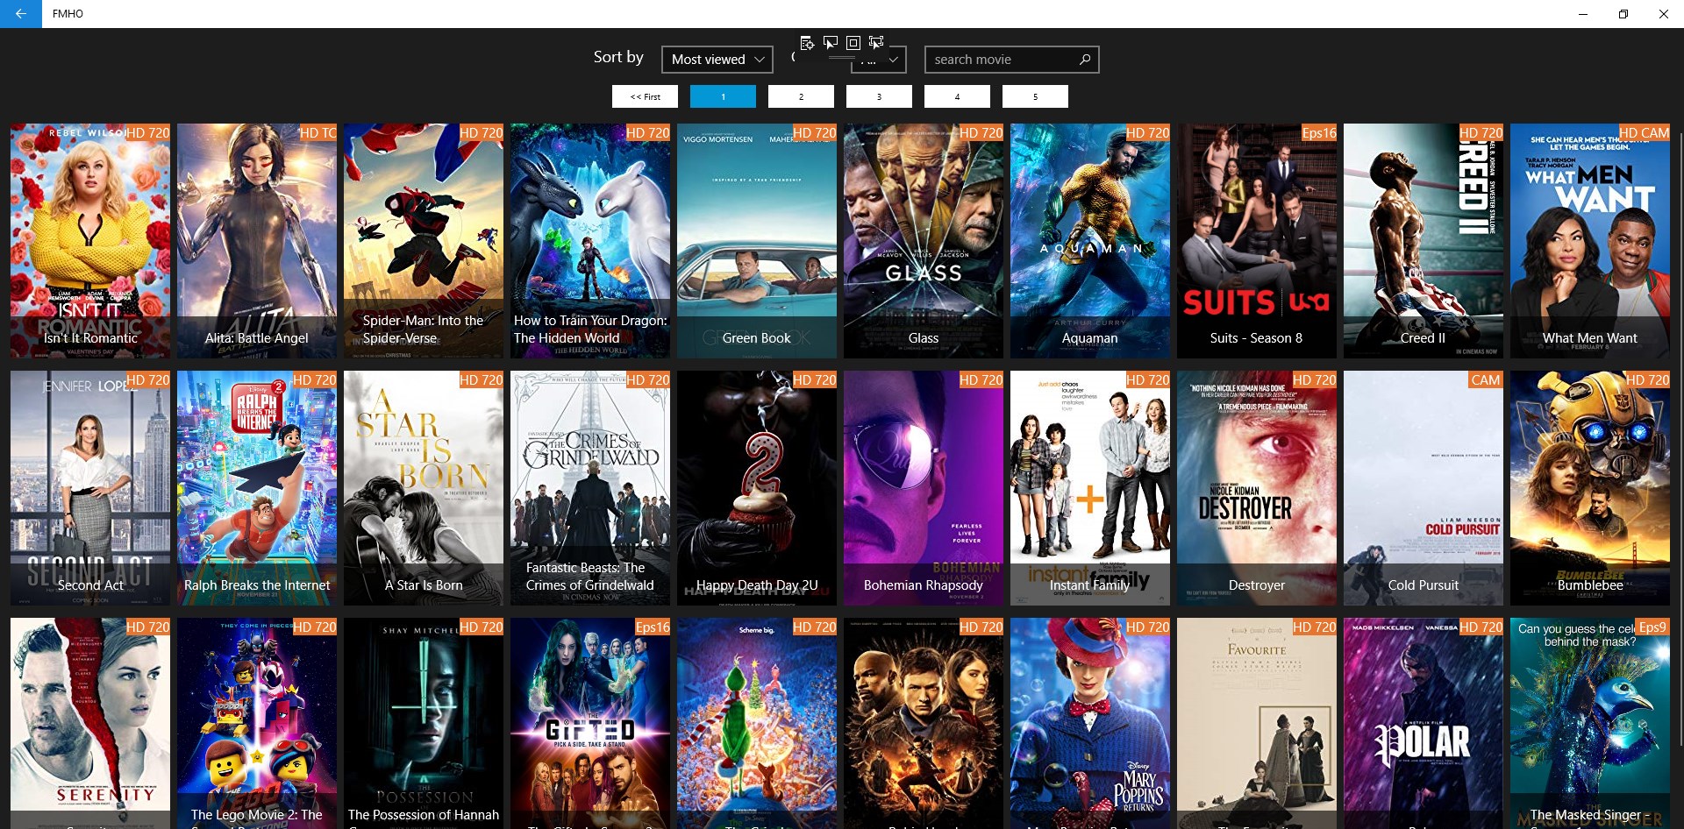The height and width of the screenshot is (829, 1684).
Task: Choose the Bumblebee poster
Action: [x=1590, y=488]
